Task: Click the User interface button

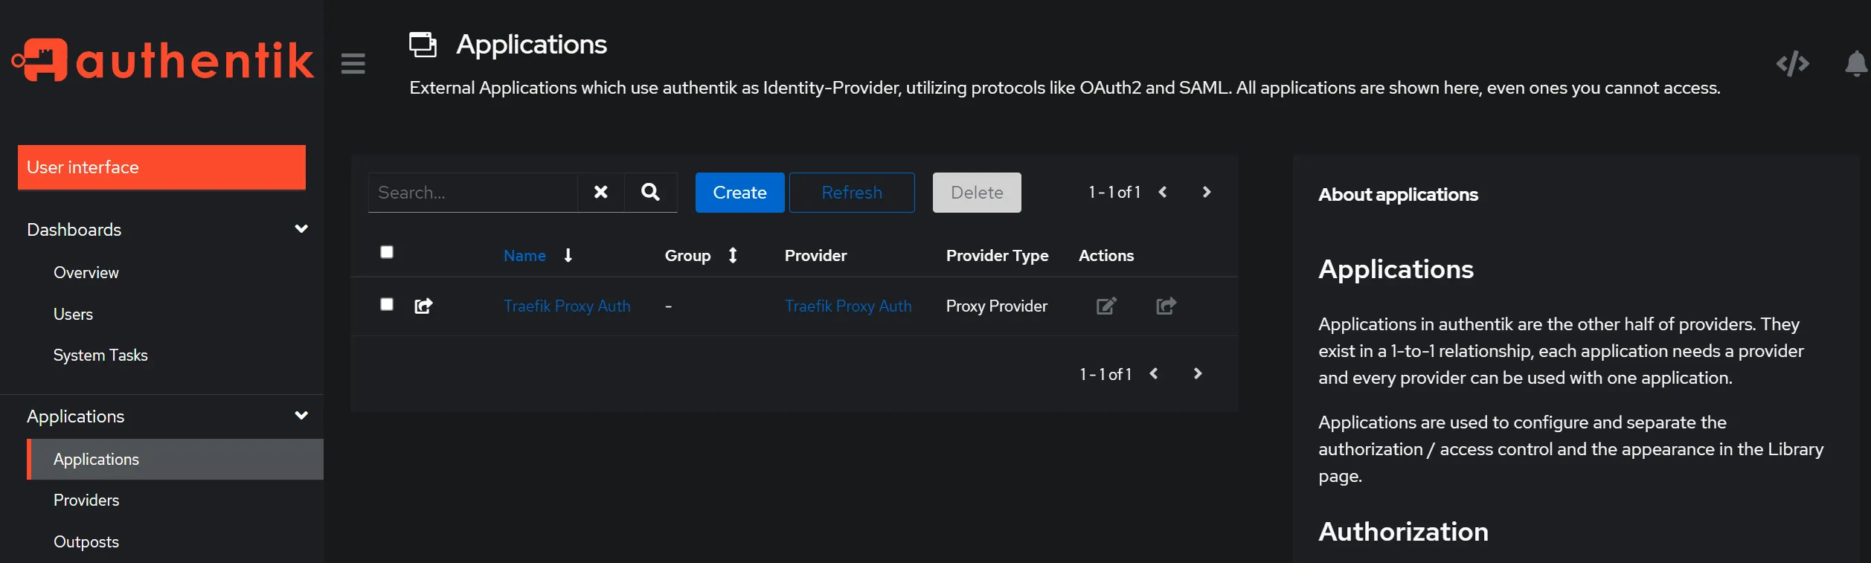Action: coord(161,167)
